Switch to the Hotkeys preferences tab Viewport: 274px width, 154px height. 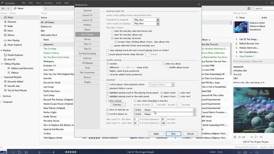point(87,25)
